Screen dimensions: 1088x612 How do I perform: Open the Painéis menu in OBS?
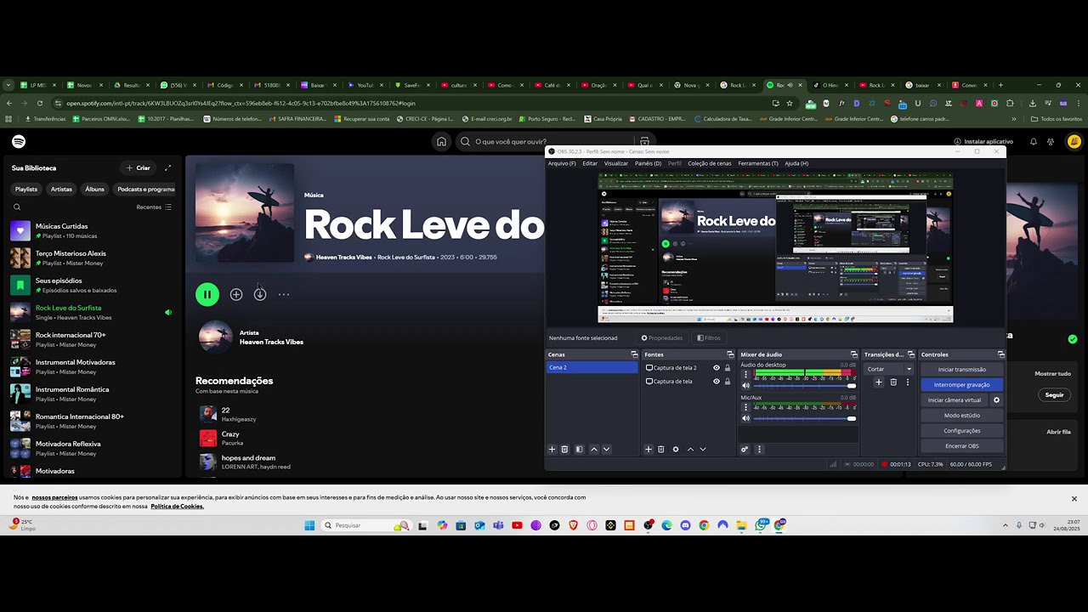(x=648, y=163)
